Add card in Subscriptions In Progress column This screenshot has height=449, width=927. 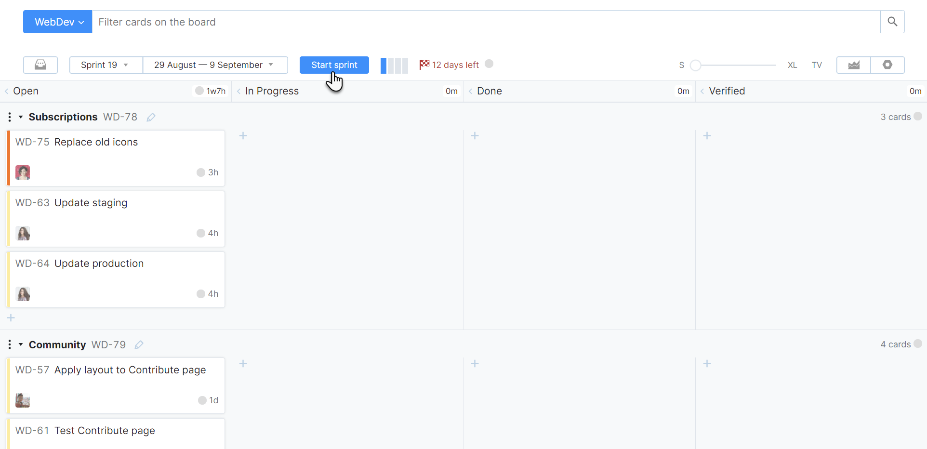pos(243,136)
